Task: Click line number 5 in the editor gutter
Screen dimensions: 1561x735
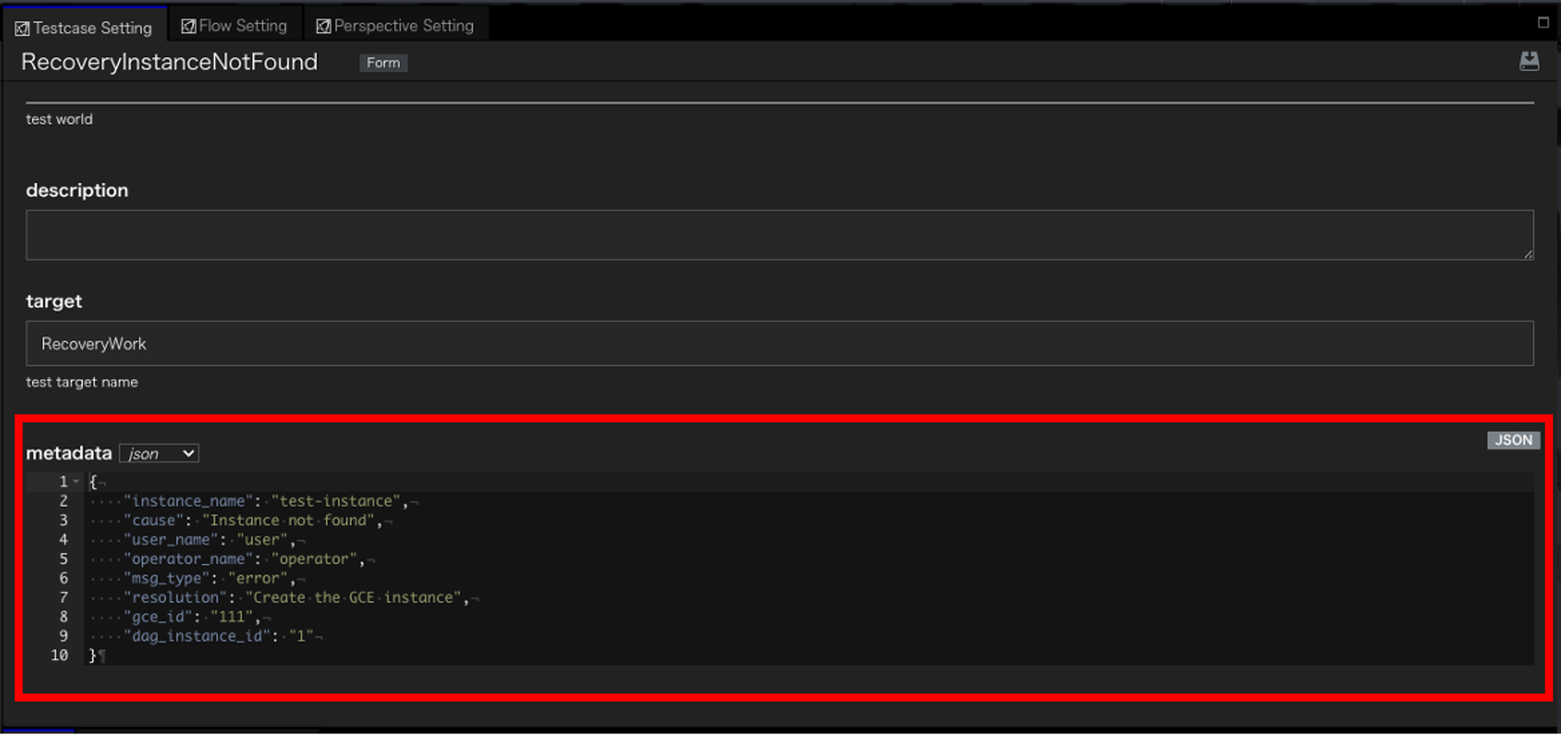Action: 63,559
